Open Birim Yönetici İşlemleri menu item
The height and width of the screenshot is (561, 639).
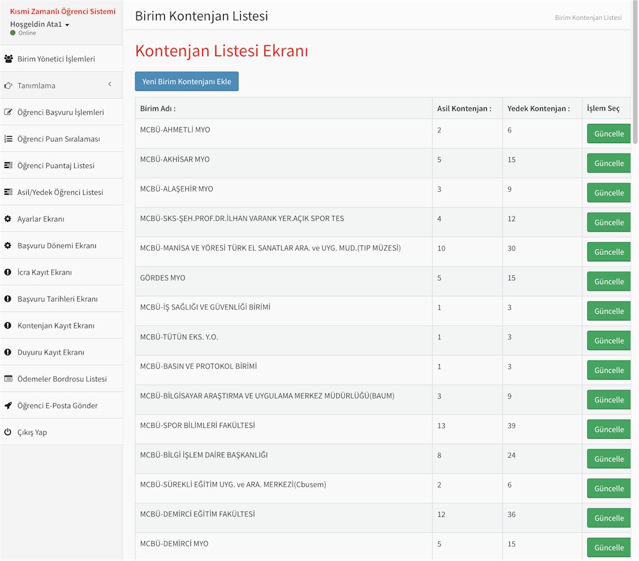(x=61, y=59)
